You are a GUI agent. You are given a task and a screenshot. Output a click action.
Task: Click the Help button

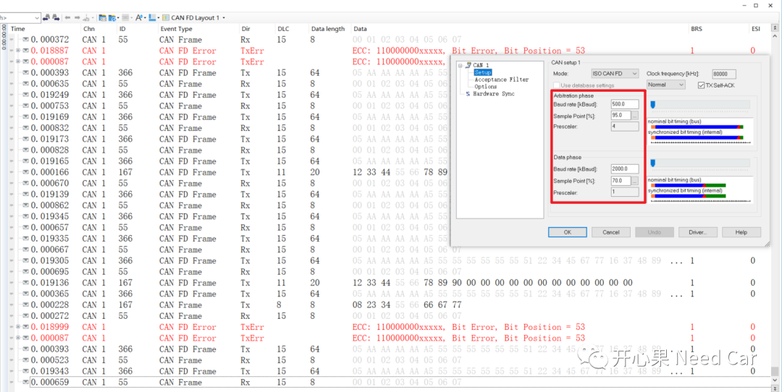coord(741,232)
